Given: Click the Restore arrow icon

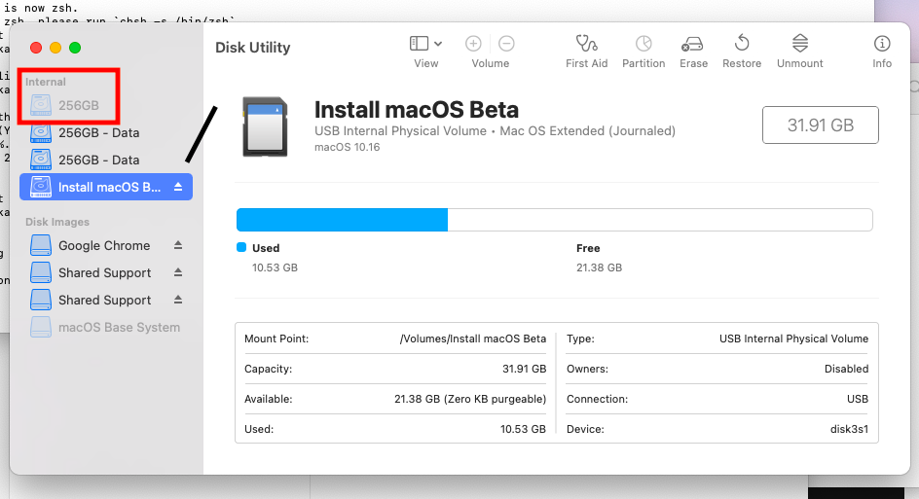Looking at the screenshot, I should (x=742, y=44).
